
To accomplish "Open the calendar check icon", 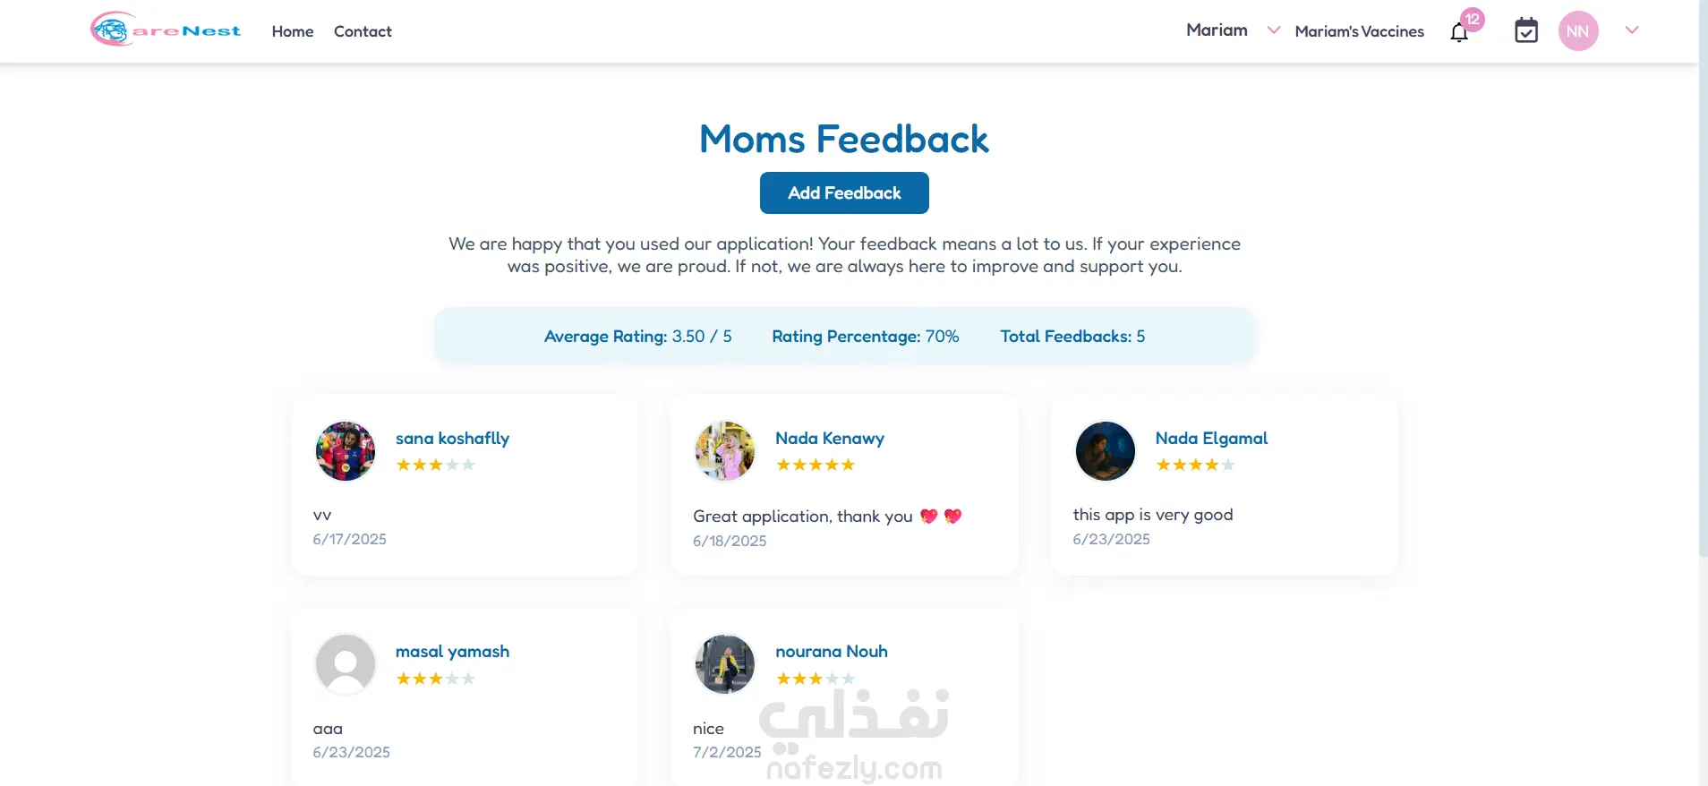I will [x=1525, y=31].
